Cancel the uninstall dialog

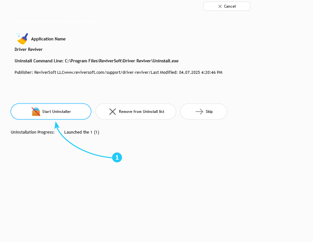227,6
